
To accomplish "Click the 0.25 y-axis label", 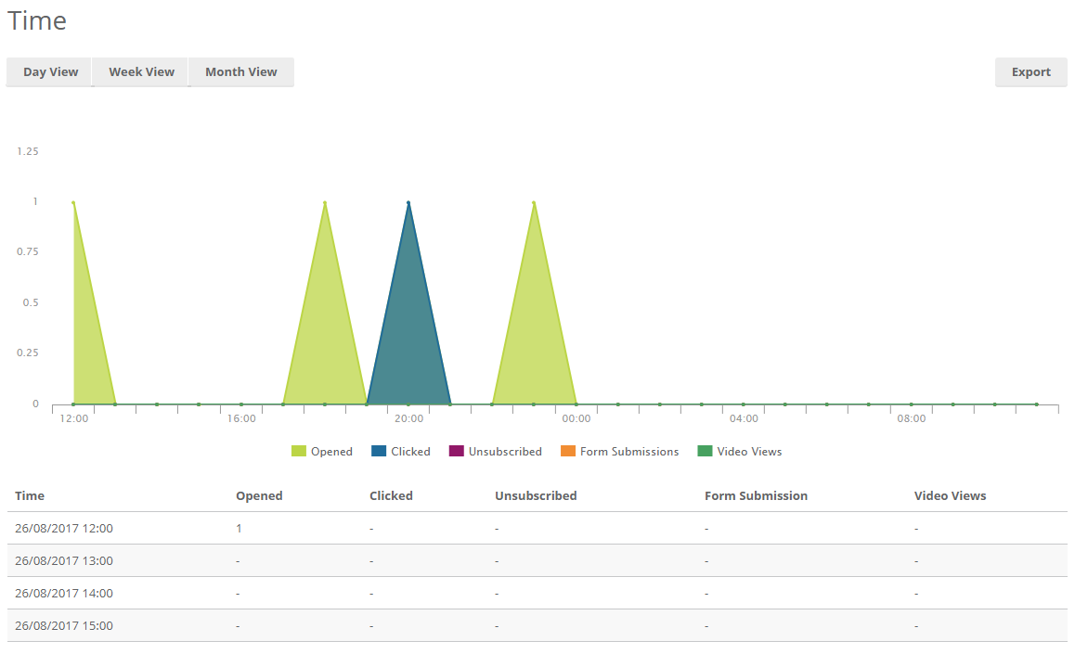I will coord(28,353).
